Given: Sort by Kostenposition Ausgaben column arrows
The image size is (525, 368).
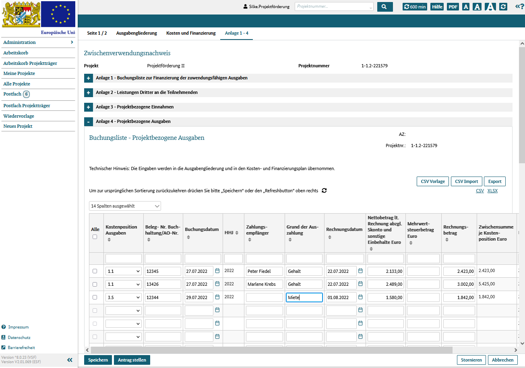Looking at the screenshot, I should pyautogui.click(x=108, y=240).
